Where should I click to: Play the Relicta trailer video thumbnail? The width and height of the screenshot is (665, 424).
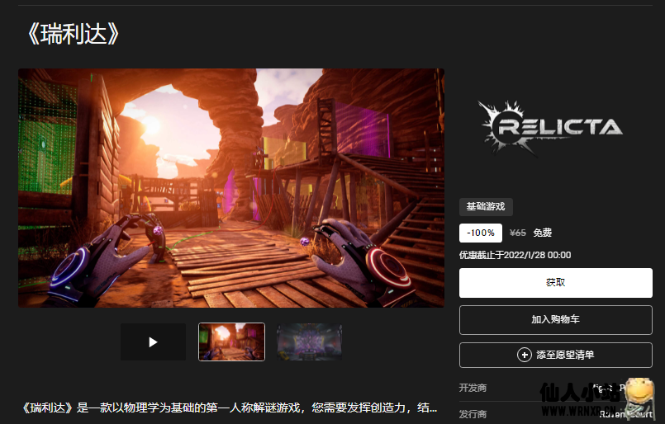pos(153,342)
